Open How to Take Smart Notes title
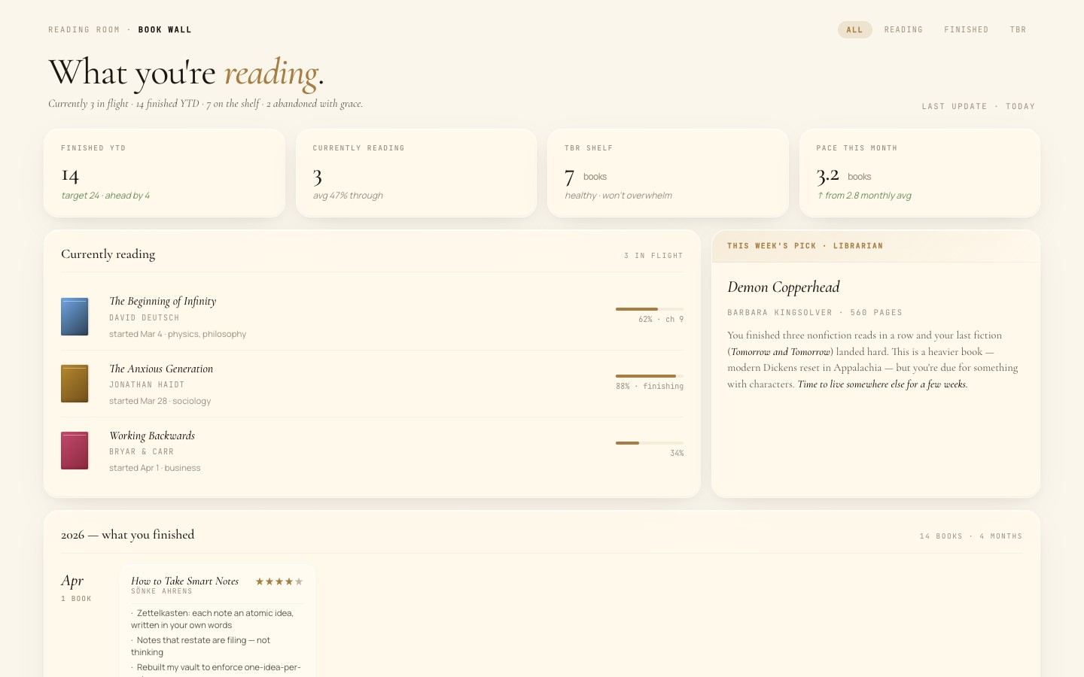1084x677 pixels. [184, 581]
